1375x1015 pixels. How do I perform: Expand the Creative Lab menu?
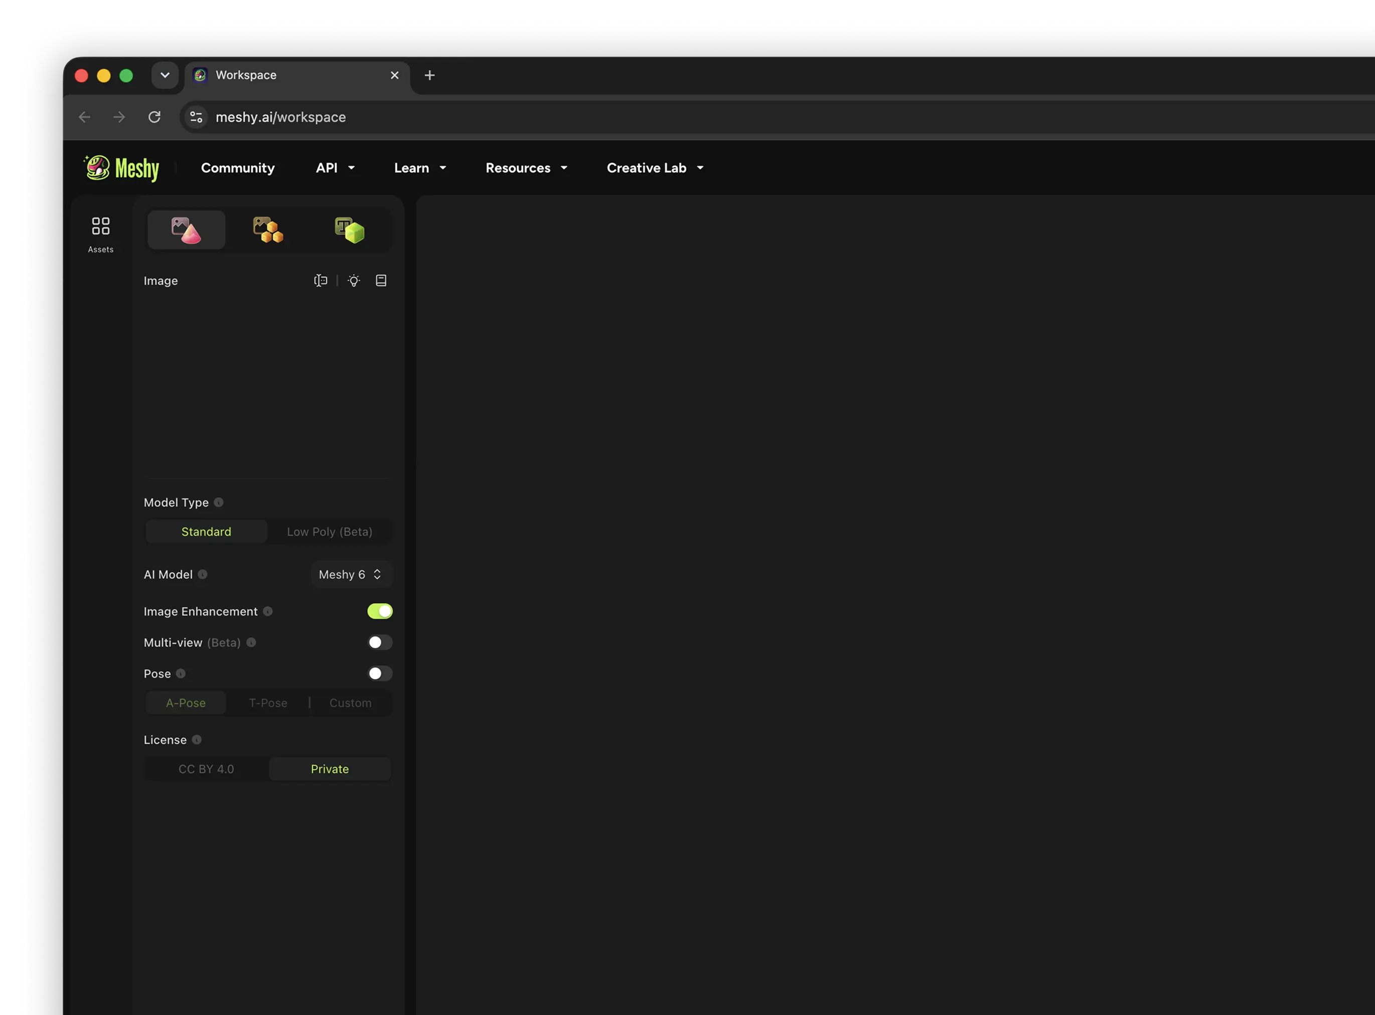click(x=655, y=167)
